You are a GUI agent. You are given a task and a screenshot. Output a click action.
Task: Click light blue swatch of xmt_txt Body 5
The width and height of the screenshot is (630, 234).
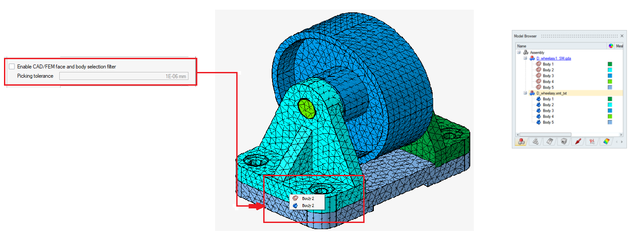(610, 122)
